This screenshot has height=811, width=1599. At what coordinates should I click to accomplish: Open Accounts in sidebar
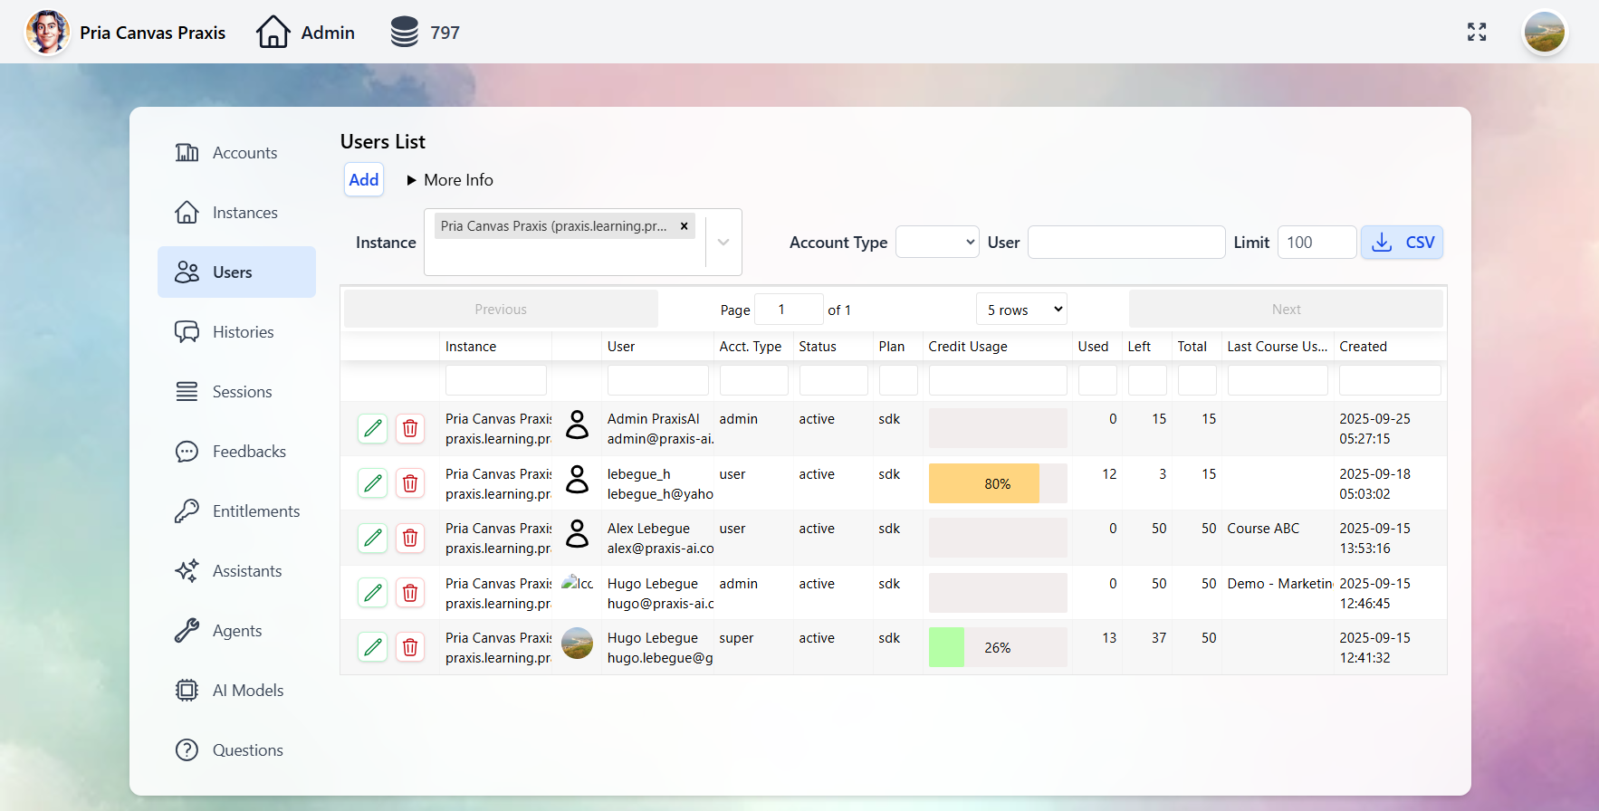click(236, 153)
